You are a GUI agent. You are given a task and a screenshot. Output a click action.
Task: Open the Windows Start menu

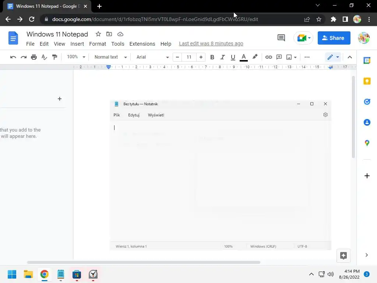[x=12, y=274]
